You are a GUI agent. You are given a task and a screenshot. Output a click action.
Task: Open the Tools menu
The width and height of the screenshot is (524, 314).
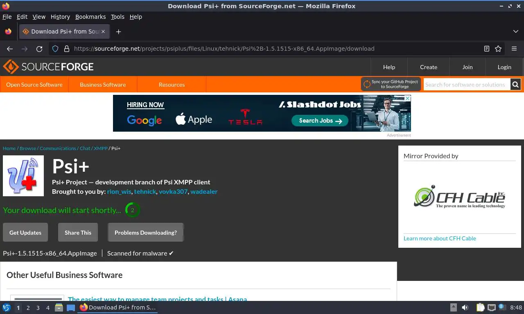point(117,17)
